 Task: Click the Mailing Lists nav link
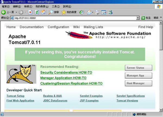coord(93,27)
